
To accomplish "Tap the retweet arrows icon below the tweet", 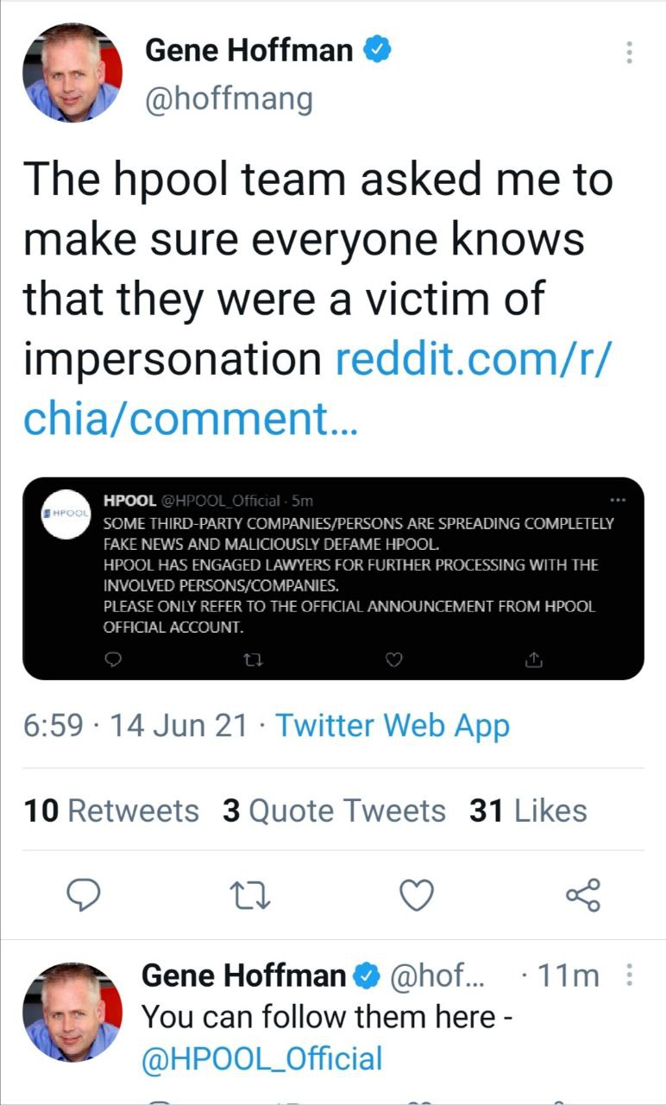I will [x=251, y=896].
